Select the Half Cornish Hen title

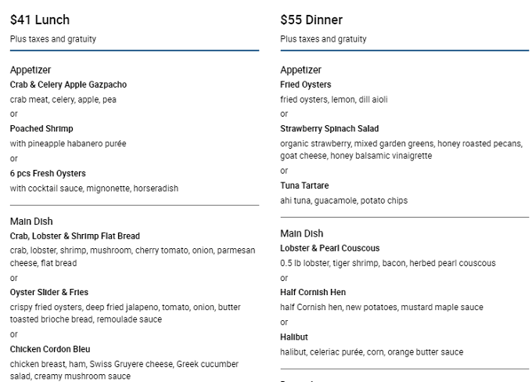pyautogui.click(x=313, y=292)
